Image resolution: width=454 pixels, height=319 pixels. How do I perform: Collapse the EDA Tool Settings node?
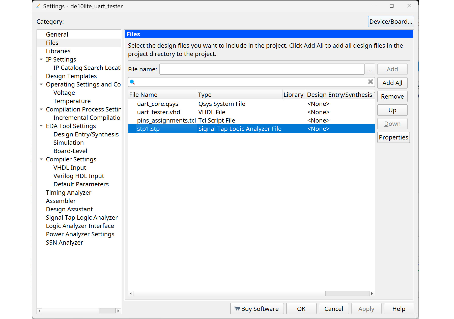pos(41,126)
